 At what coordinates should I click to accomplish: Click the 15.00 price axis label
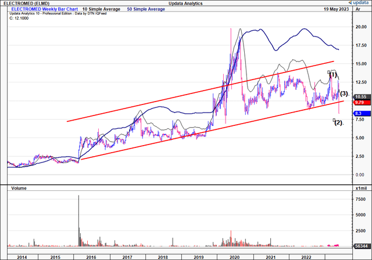pyautogui.click(x=361, y=64)
